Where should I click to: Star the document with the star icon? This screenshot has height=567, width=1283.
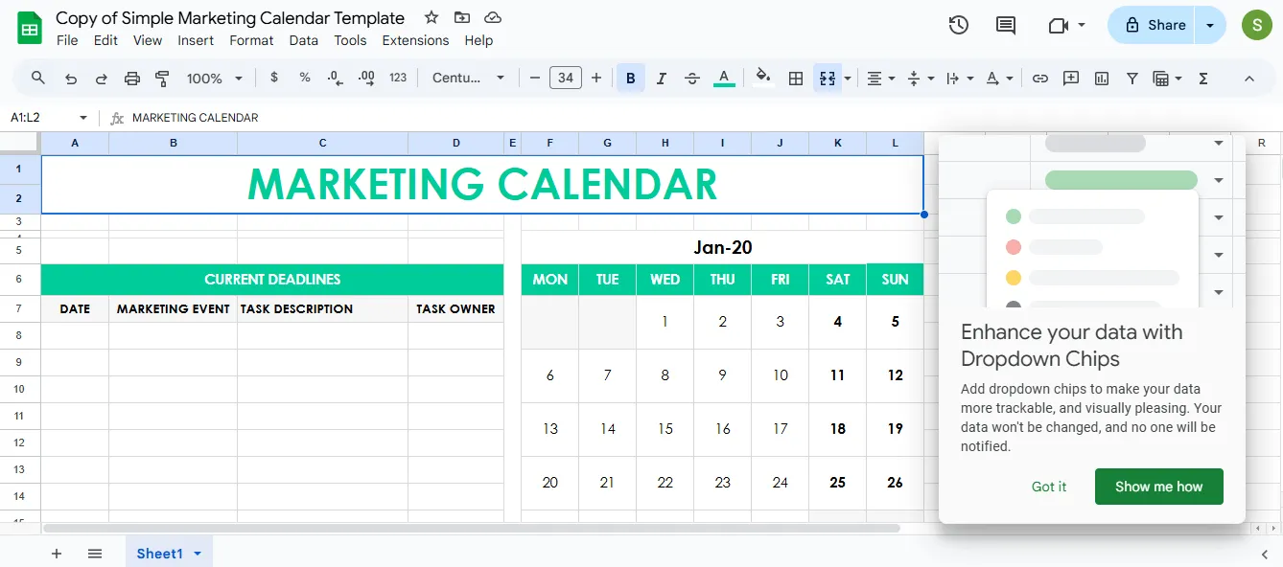[x=432, y=17]
